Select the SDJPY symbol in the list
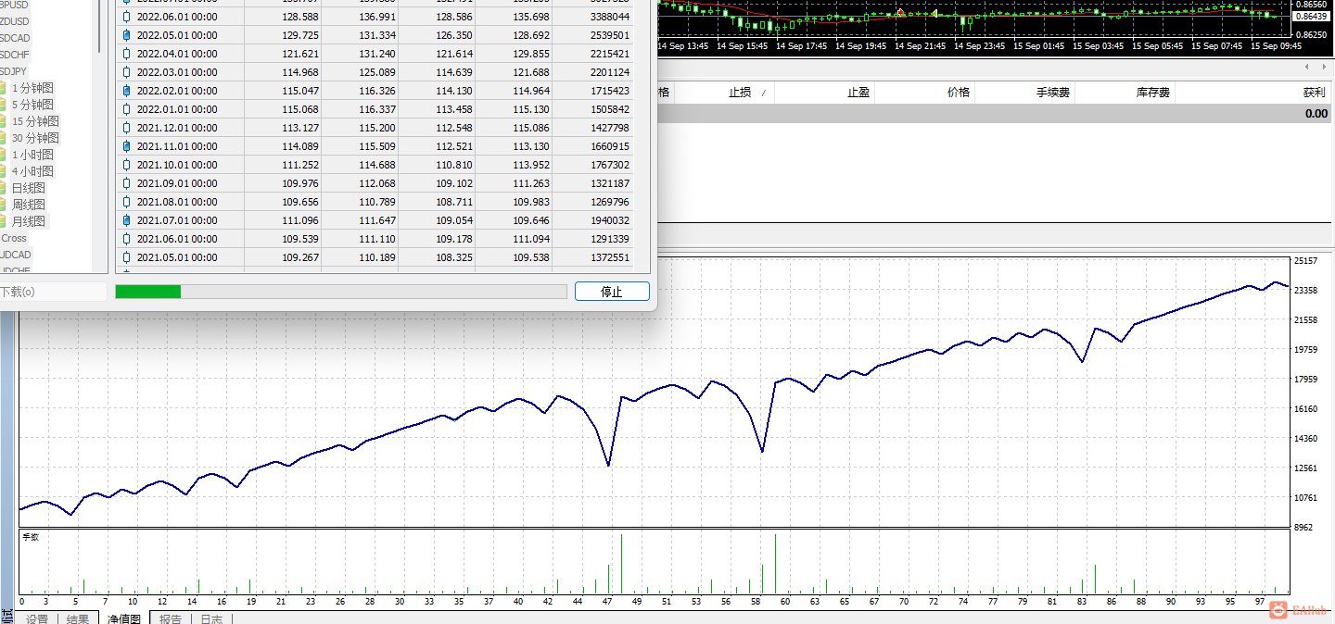Screen dimensions: 1335x624 tap(14, 70)
